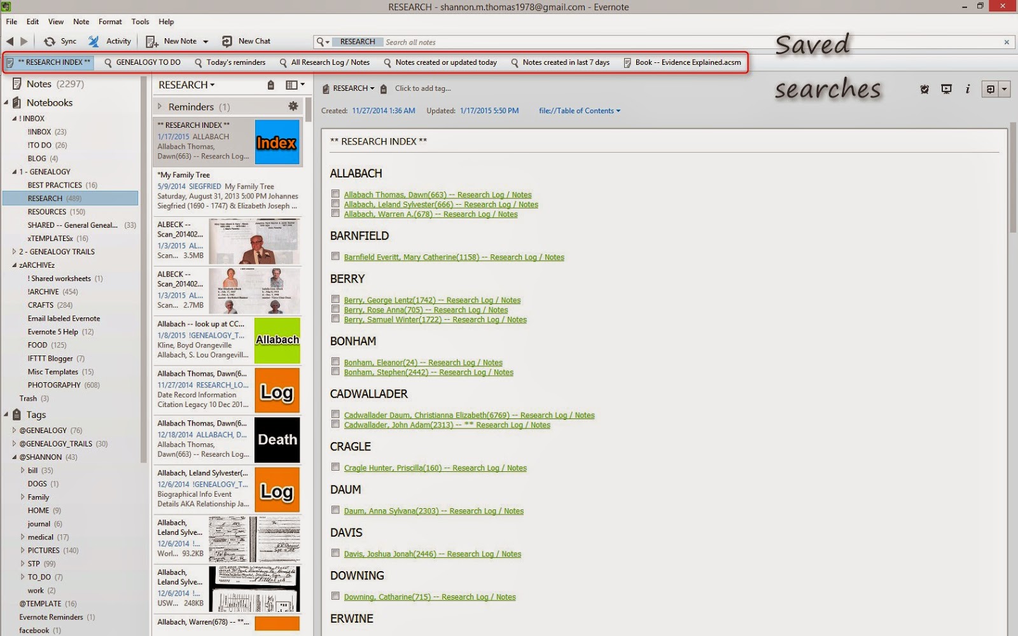Image resolution: width=1018 pixels, height=636 pixels.
Task: Open the New Note dropdown arrow
Action: [x=206, y=42]
